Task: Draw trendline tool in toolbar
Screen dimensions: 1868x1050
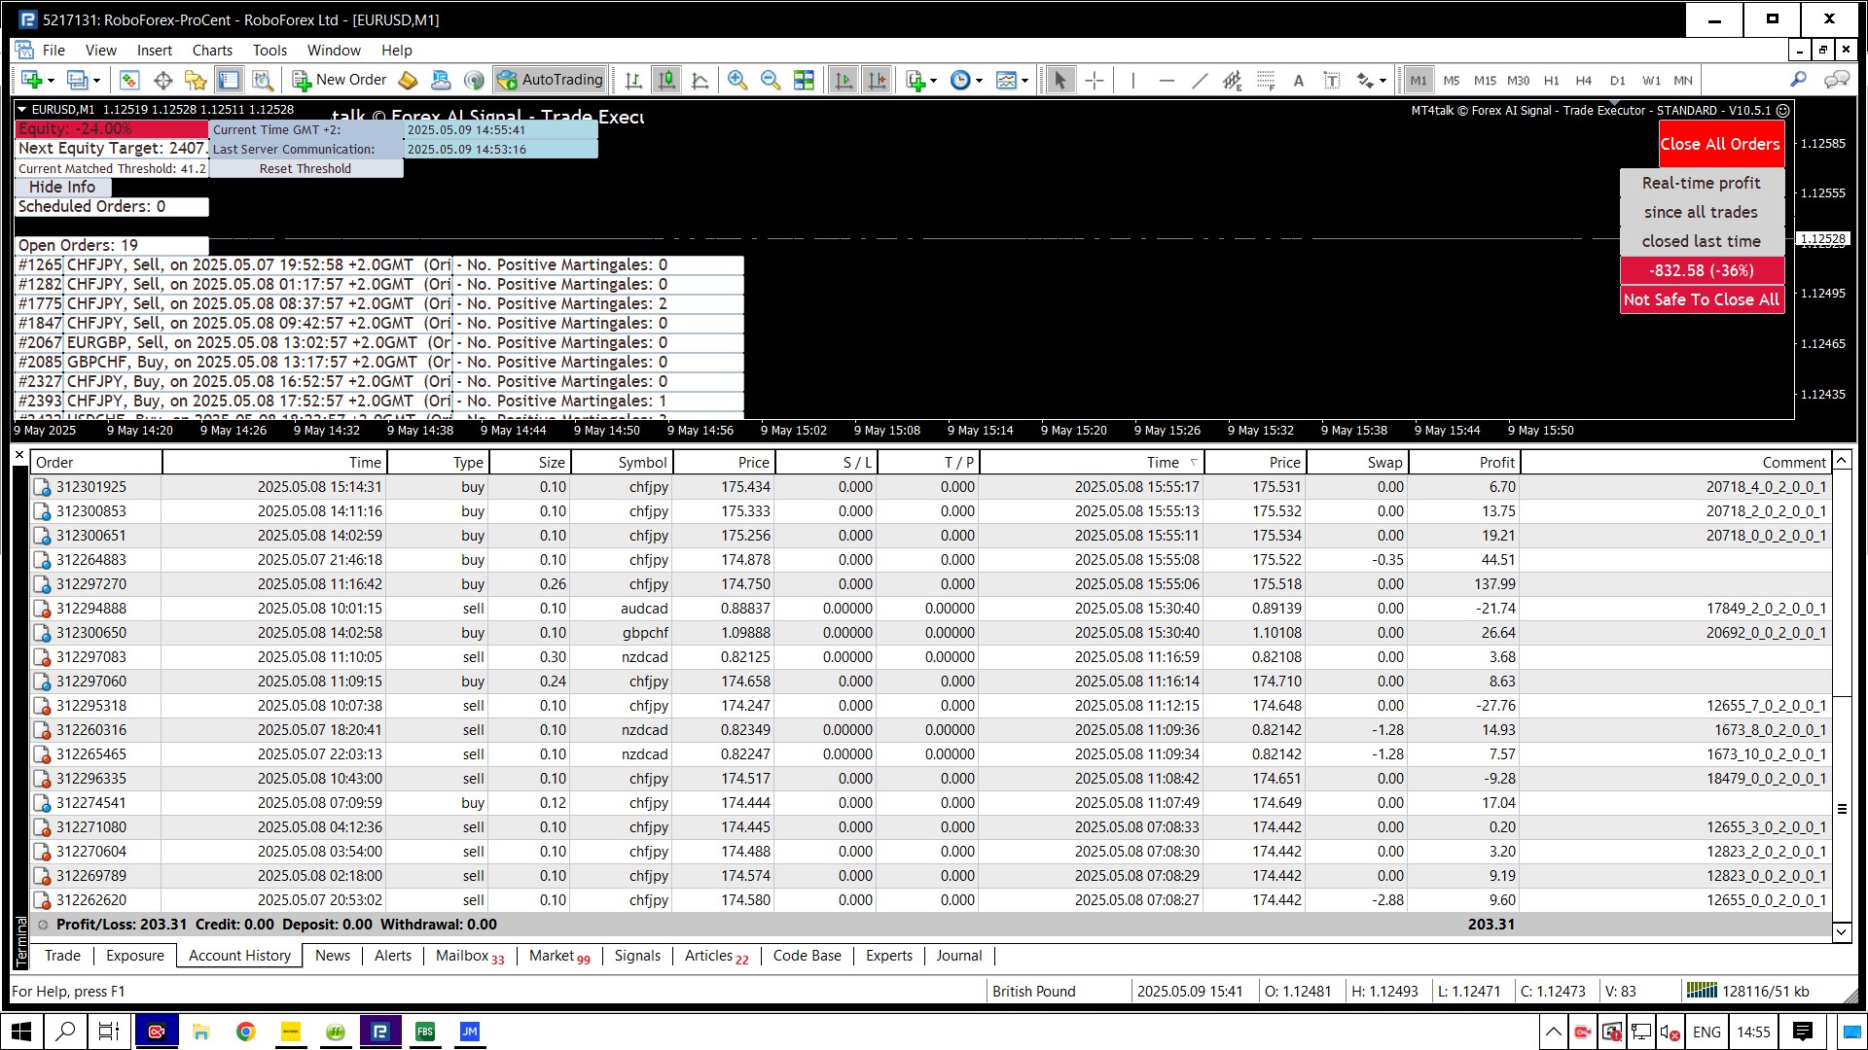Action: click(1200, 81)
